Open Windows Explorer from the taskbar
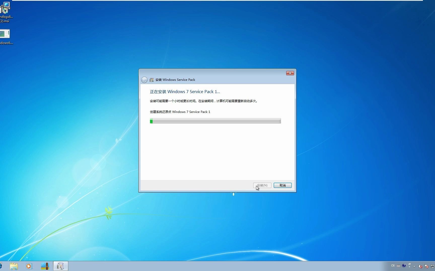This screenshot has width=435, height=271. [14, 266]
